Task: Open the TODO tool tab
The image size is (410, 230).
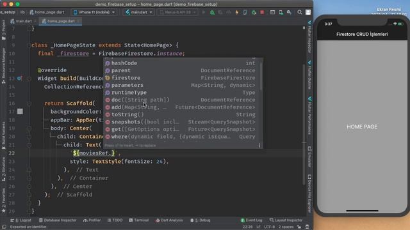Action: [x=115, y=220]
